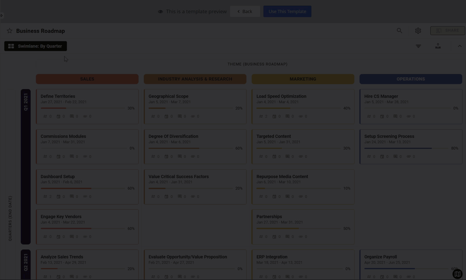Image resolution: width=466 pixels, height=280 pixels.
Task: Select the Operations theme column header
Action: point(411,79)
